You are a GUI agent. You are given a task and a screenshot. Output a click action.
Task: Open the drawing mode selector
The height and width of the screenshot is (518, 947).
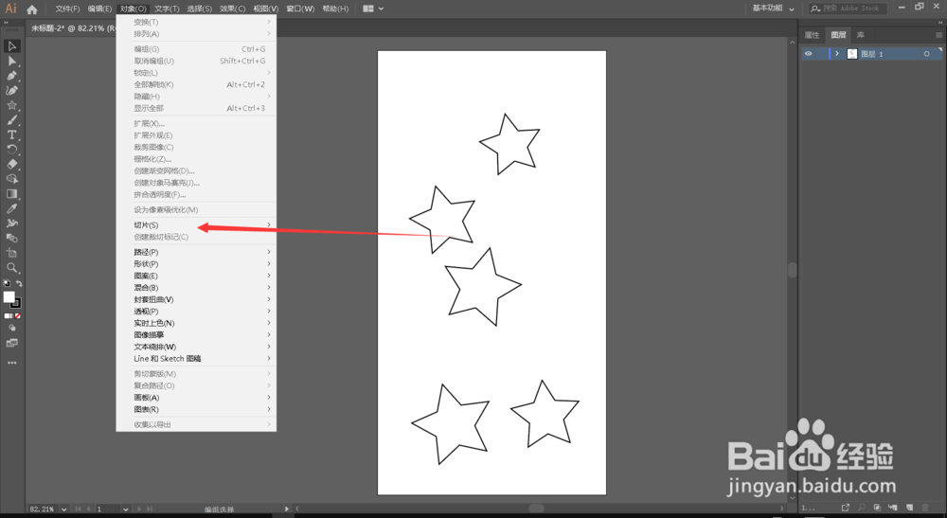11,328
